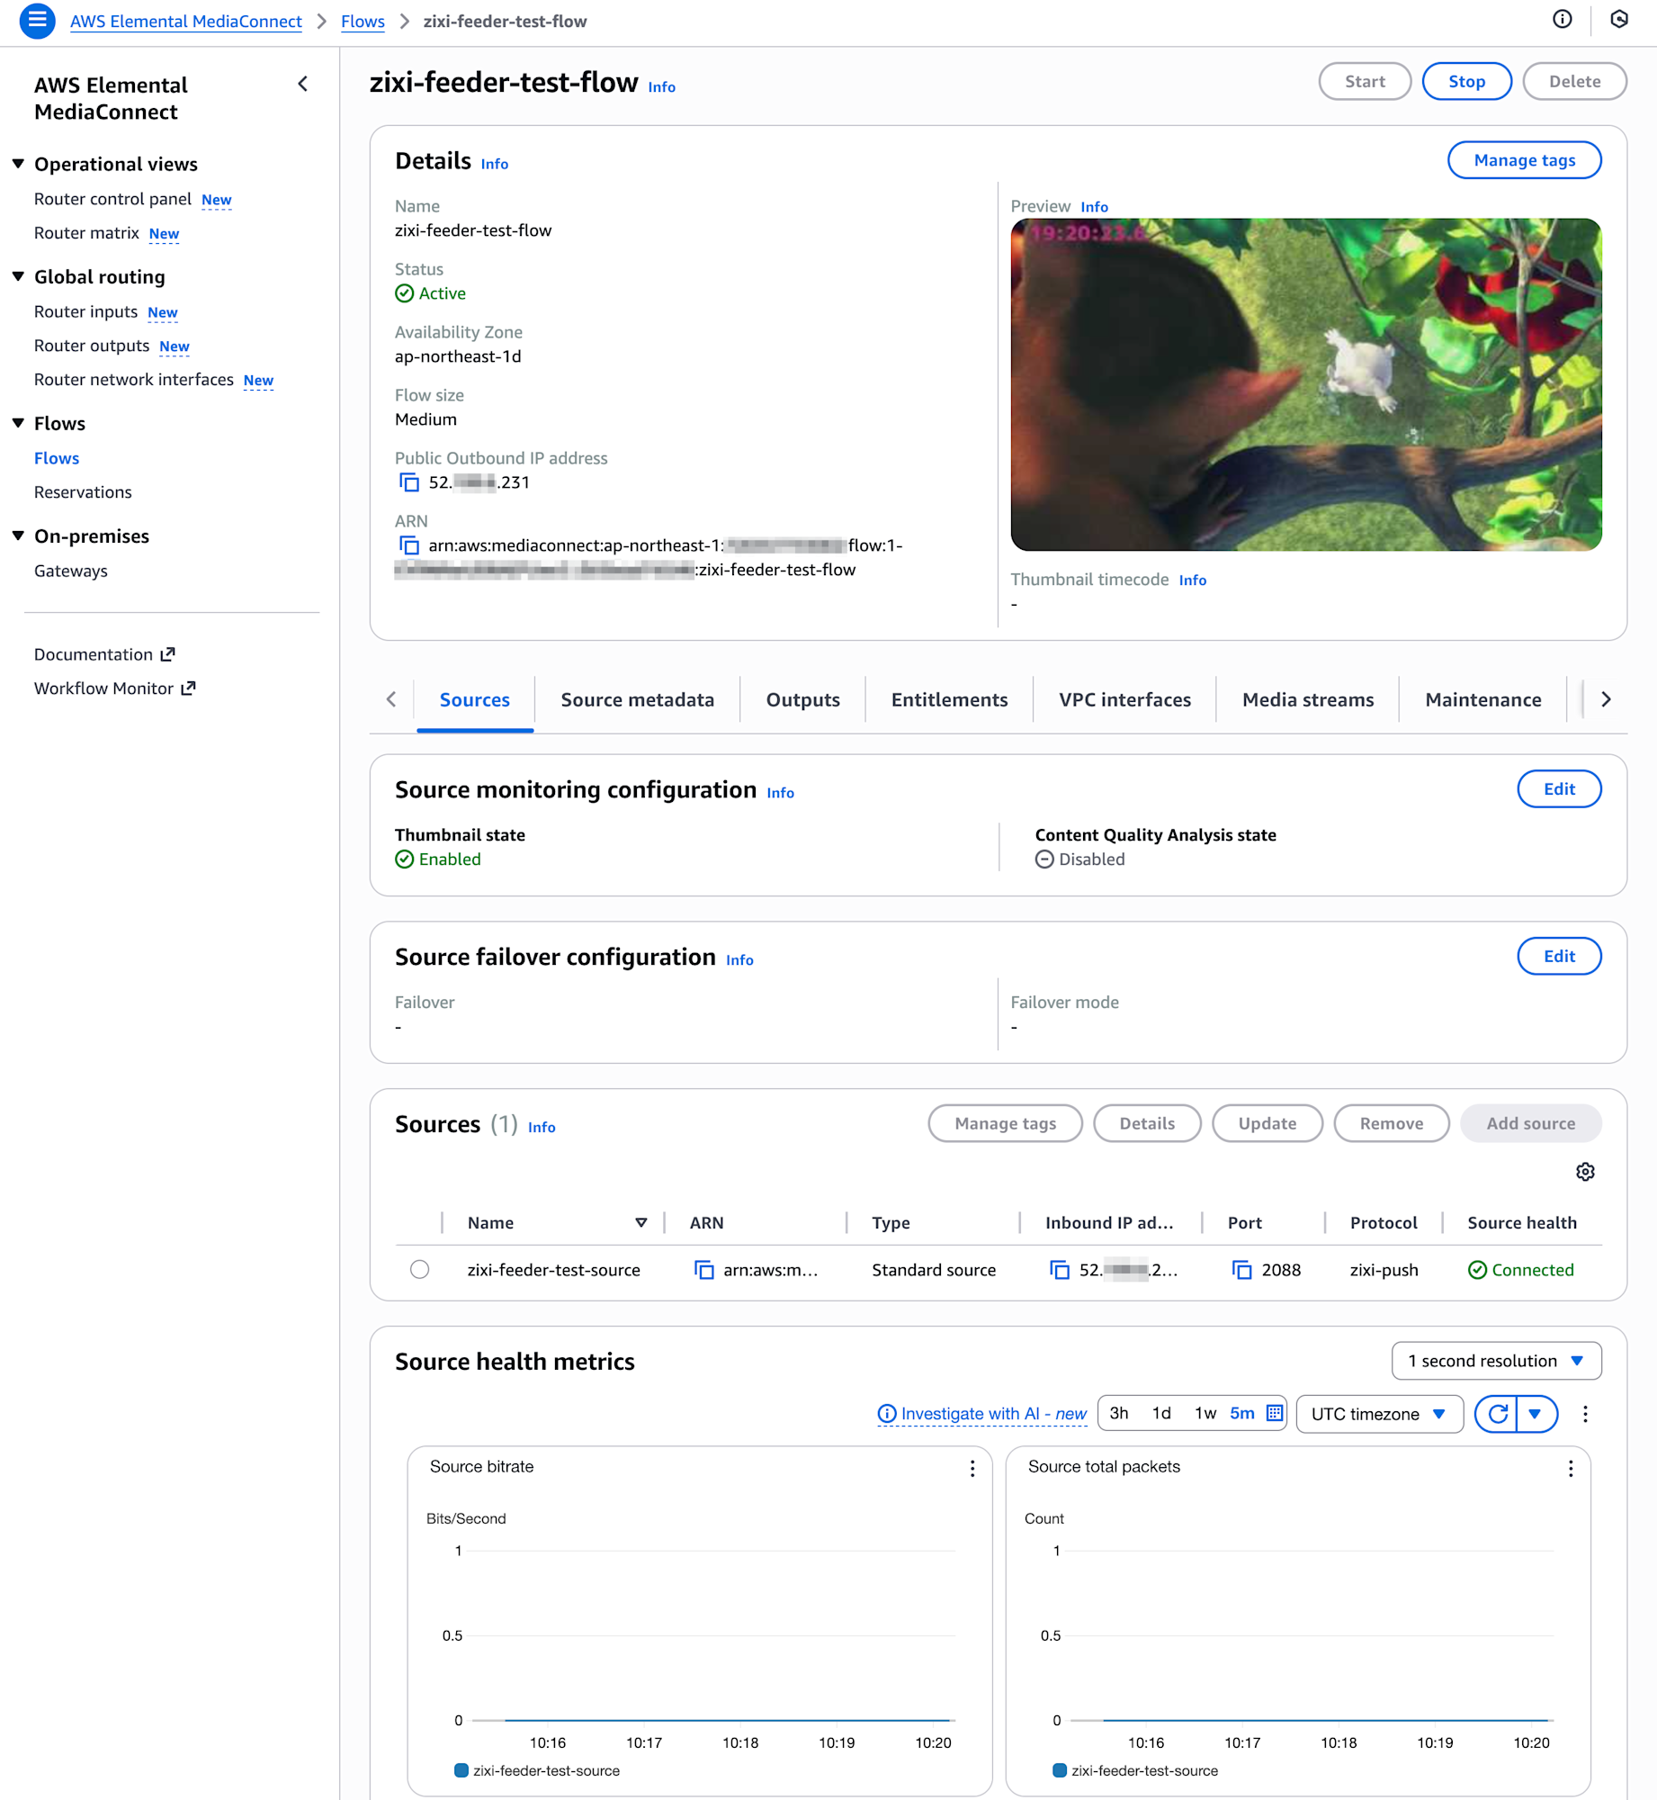The height and width of the screenshot is (1800, 1657).
Task: Toggle zixi-feeder-test-source legend swatch in Source total packets
Action: [1059, 1770]
